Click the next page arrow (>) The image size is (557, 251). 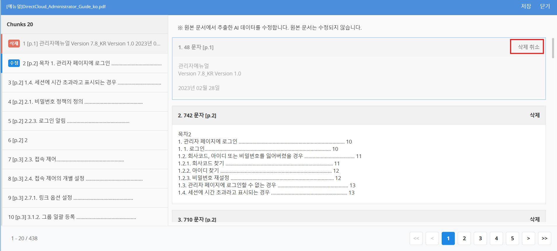(x=528, y=238)
